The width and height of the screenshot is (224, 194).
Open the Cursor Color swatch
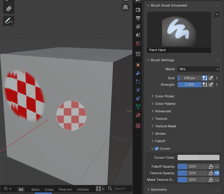199,158
